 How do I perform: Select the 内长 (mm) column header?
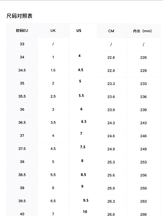(142, 31)
